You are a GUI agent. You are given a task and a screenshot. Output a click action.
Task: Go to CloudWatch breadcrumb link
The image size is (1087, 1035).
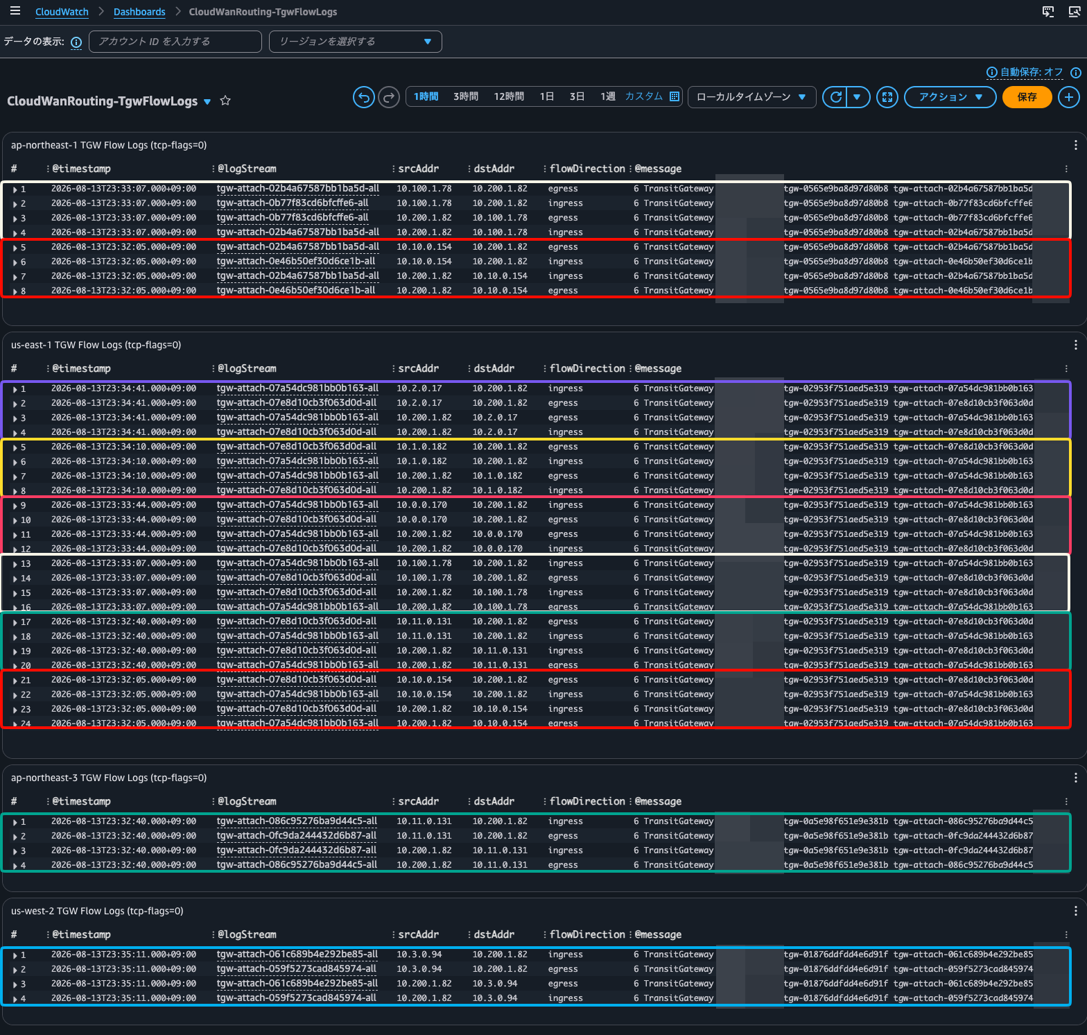[x=62, y=12]
